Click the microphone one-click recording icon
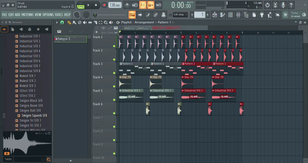 [283, 5]
